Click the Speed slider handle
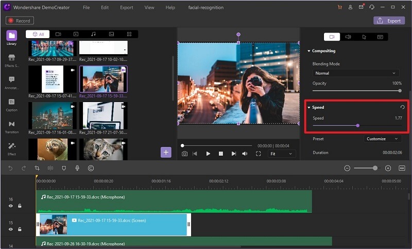The height and width of the screenshot is (249, 412). (357, 125)
